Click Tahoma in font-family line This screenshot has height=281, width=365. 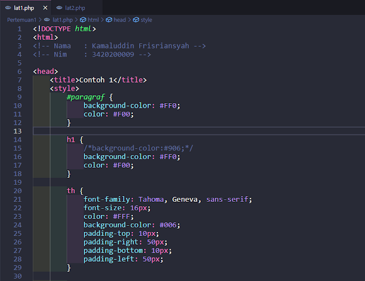coord(151,199)
